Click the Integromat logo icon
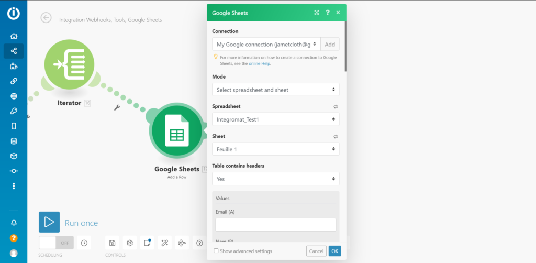536x263 pixels. [14, 13]
